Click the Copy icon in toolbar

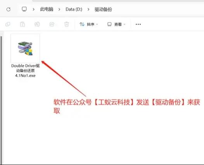coord(8,24)
